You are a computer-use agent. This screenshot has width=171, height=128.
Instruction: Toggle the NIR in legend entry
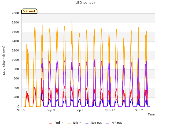[74, 123]
